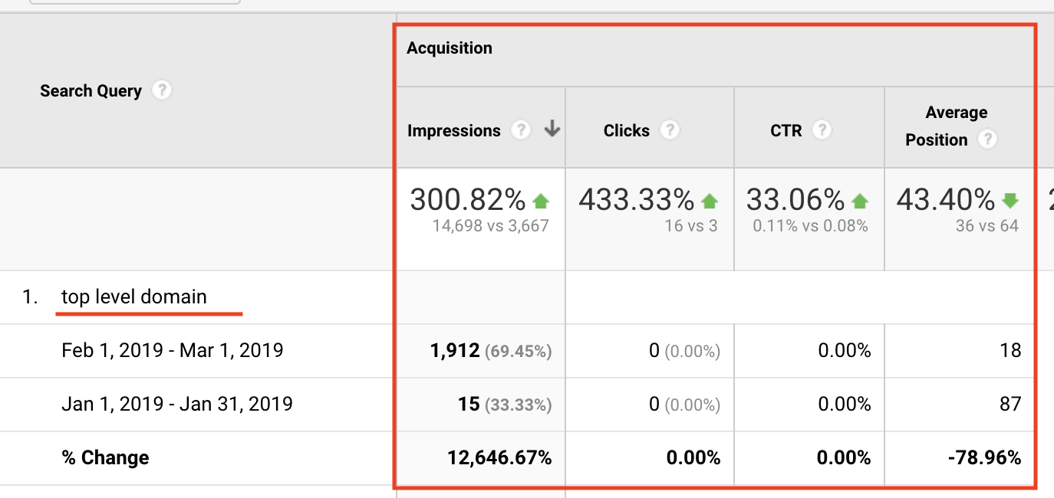
Task: Select the 12,646.67% impressions change cell
Action: pyautogui.click(x=499, y=457)
